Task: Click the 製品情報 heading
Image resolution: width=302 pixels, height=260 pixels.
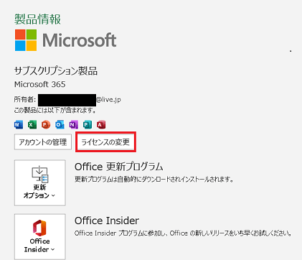Action: [x=38, y=19]
